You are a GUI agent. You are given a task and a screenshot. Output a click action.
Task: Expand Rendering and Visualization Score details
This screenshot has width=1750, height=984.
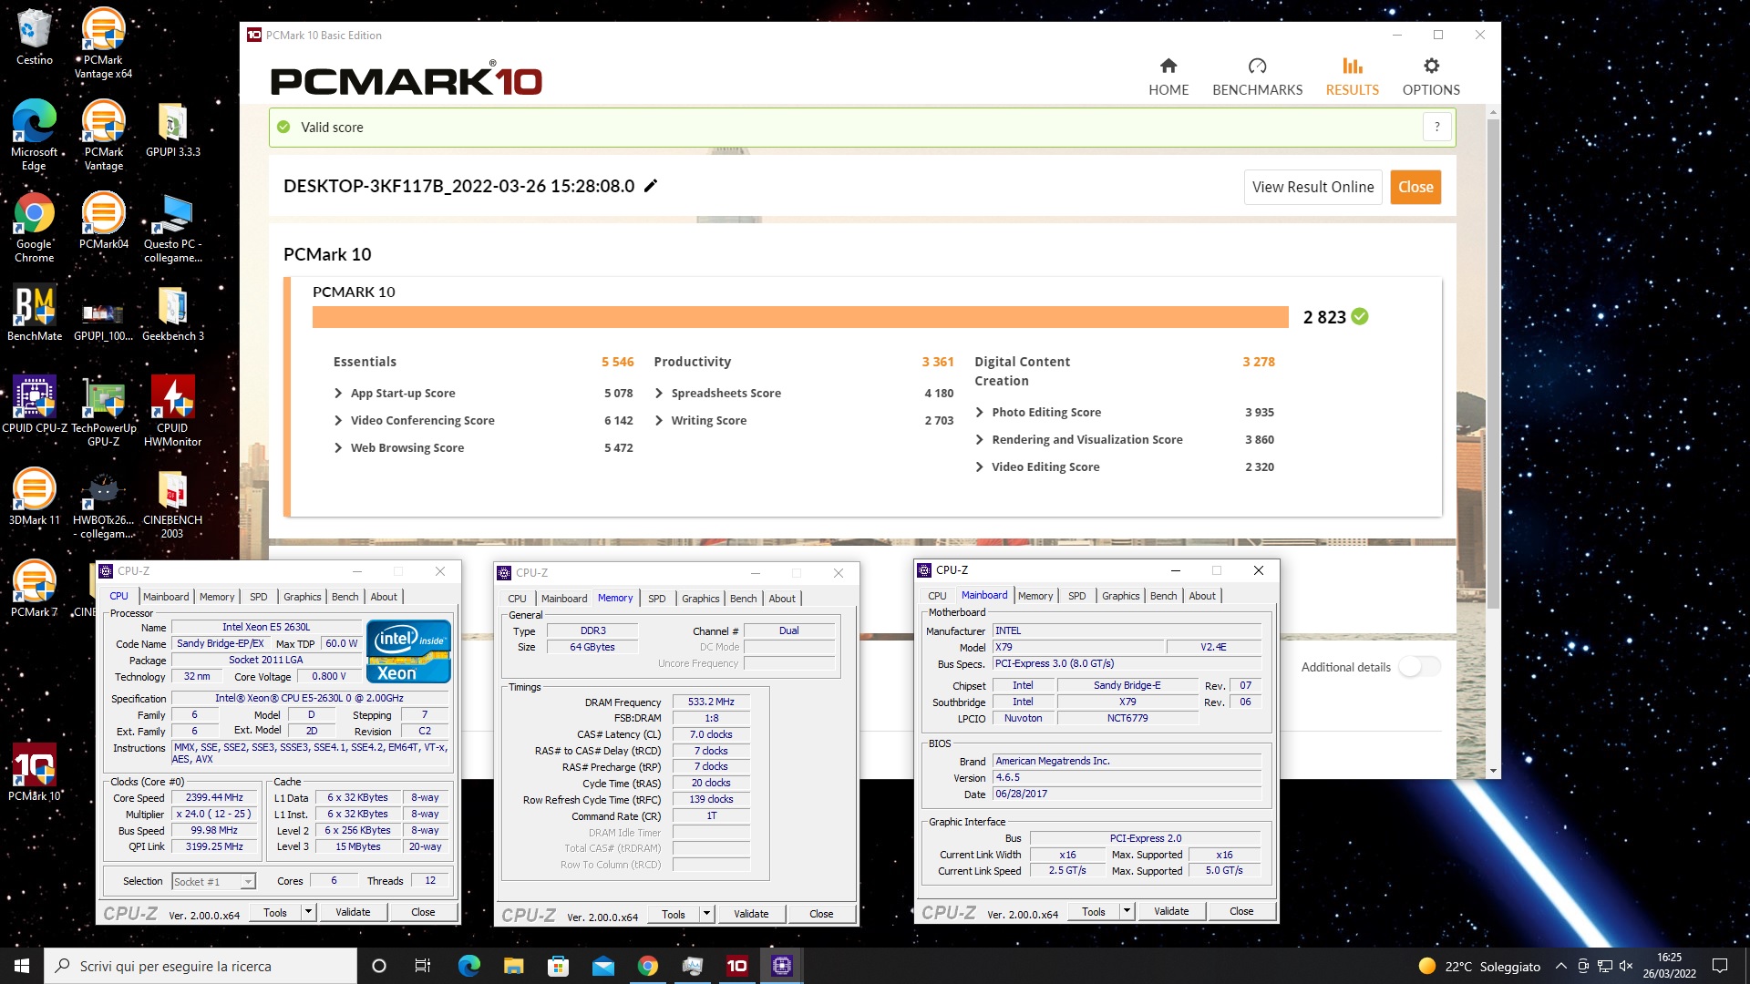click(980, 440)
